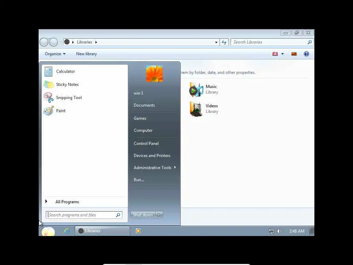Click the address bar location icon

point(67,42)
